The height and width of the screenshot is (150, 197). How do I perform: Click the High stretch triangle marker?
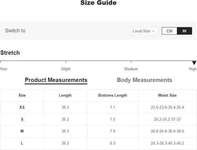pyautogui.click(x=194, y=63)
